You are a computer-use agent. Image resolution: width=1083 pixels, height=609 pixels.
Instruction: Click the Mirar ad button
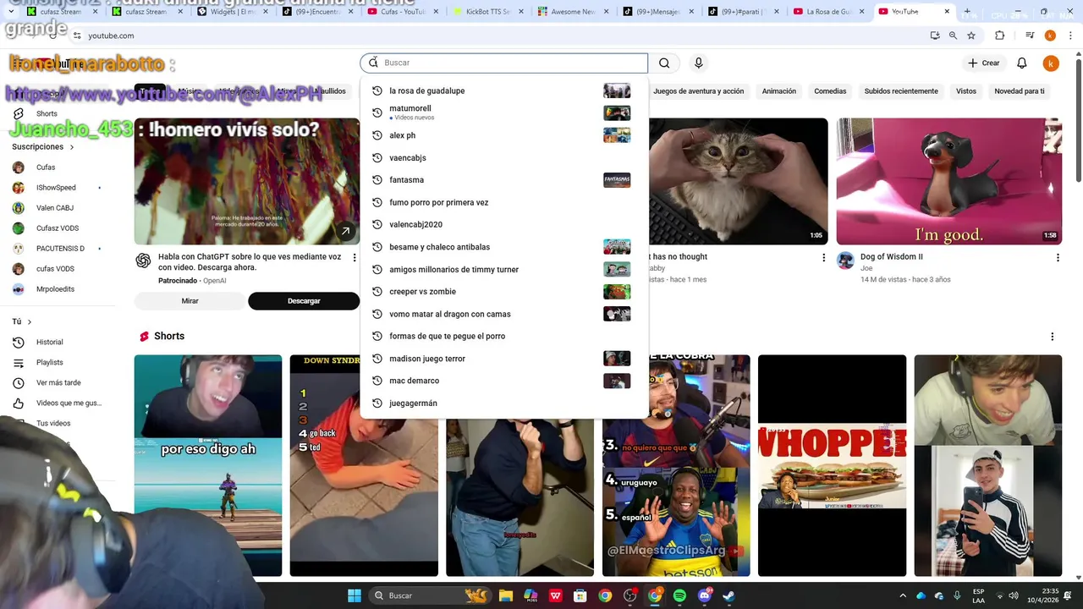190,301
